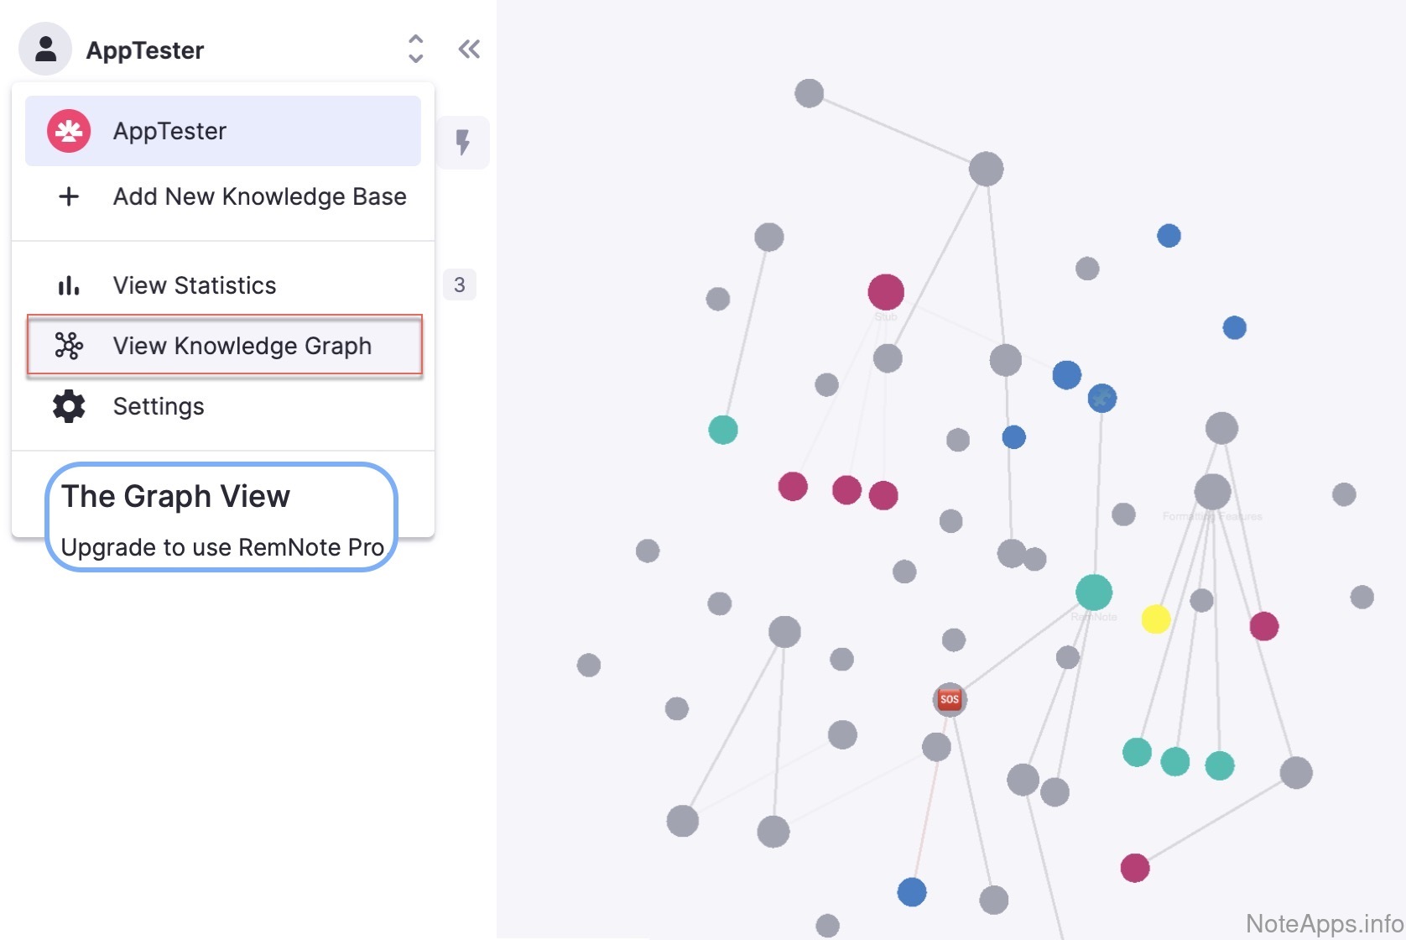Toggle the knowledge base switcher arrows

[x=415, y=50]
